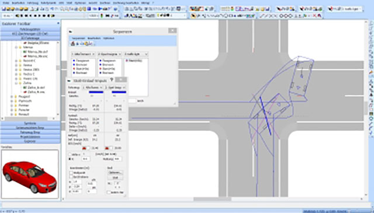This screenshot has height=213, width=374.
Task: Open the '1 Alfa Romeo' dropdown in Sequenzen dialog
Action: (x=83, y=54)
